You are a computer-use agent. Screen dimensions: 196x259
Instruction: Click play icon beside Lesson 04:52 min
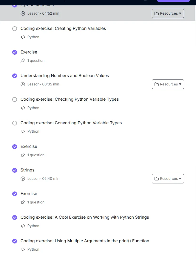pyautogui.click(x=23, y=13)
